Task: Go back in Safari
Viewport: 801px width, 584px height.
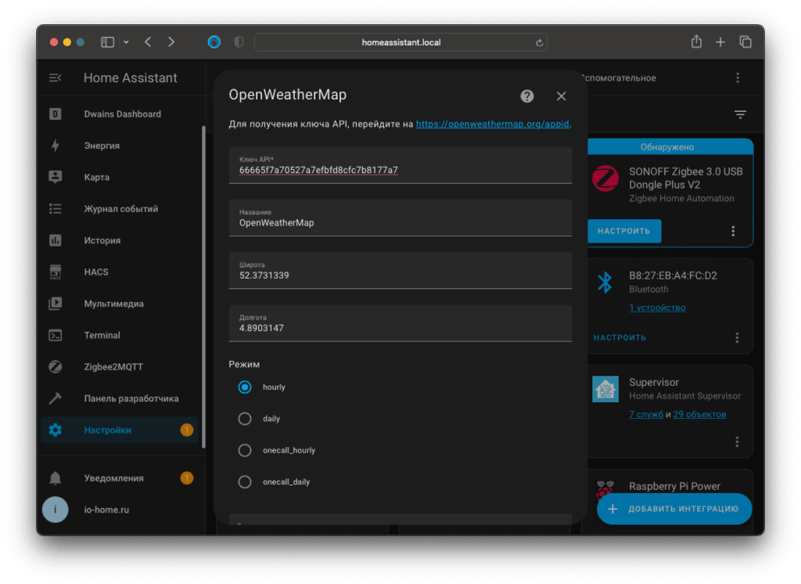Action: coord(148,42)
